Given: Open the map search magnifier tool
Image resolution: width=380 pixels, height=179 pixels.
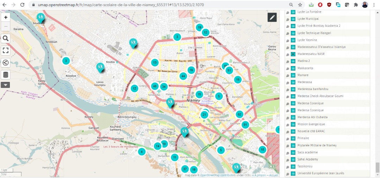Looking at the screenshot, I should [x=6, y=38].
